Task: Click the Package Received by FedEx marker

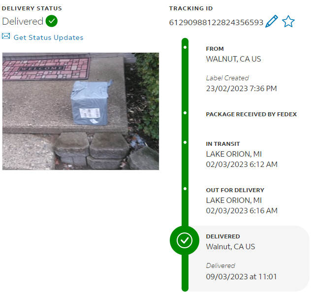Action: (x=185, y=113)
